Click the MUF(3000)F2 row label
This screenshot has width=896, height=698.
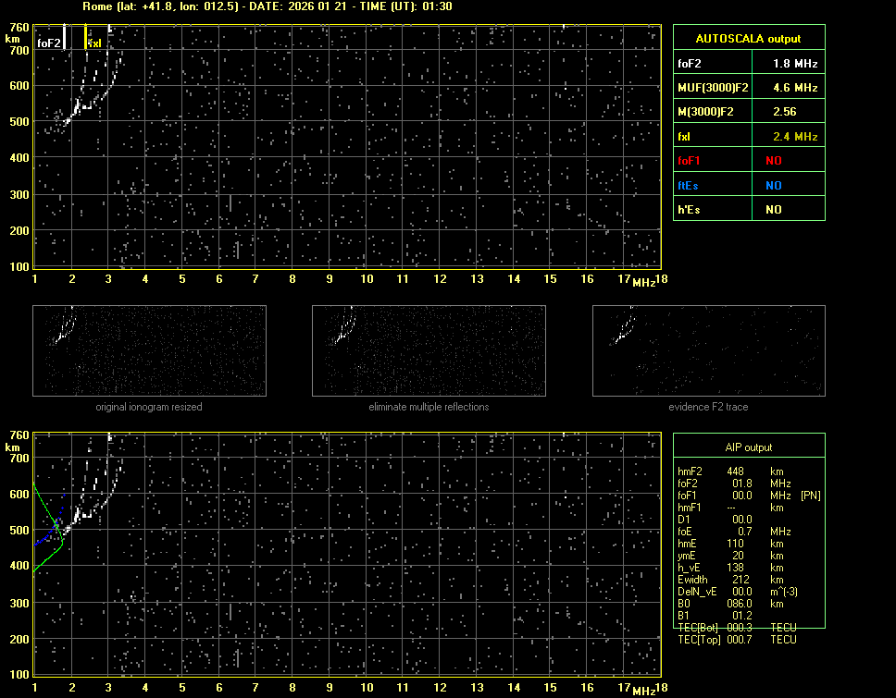point(712,88)
